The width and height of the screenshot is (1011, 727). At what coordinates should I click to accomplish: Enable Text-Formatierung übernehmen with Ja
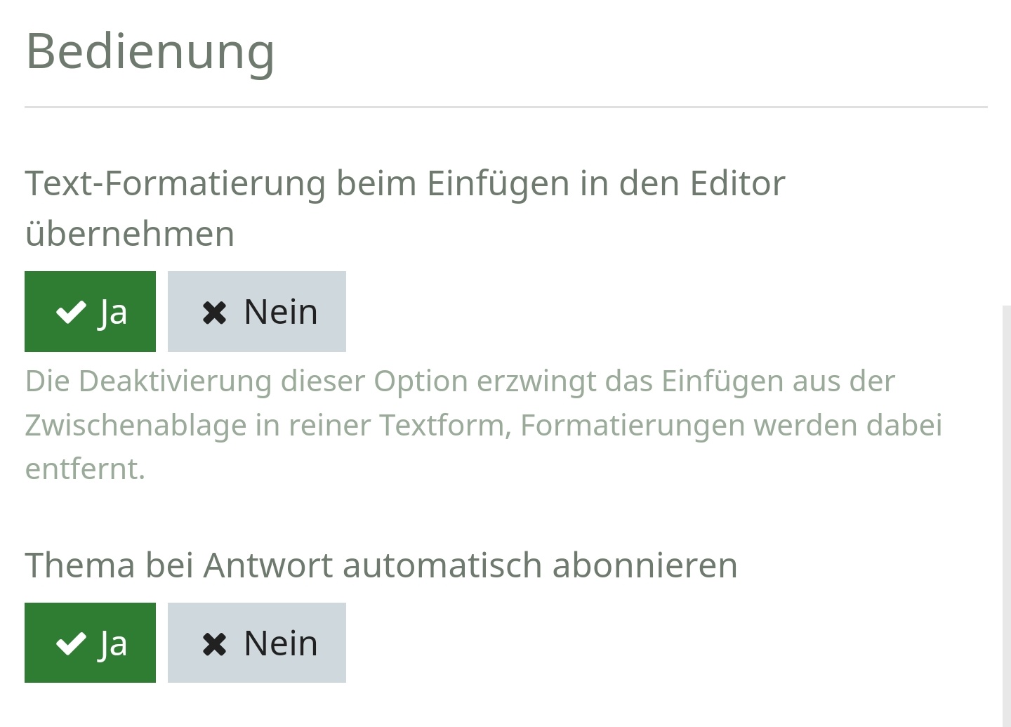(x=90, y=312)
